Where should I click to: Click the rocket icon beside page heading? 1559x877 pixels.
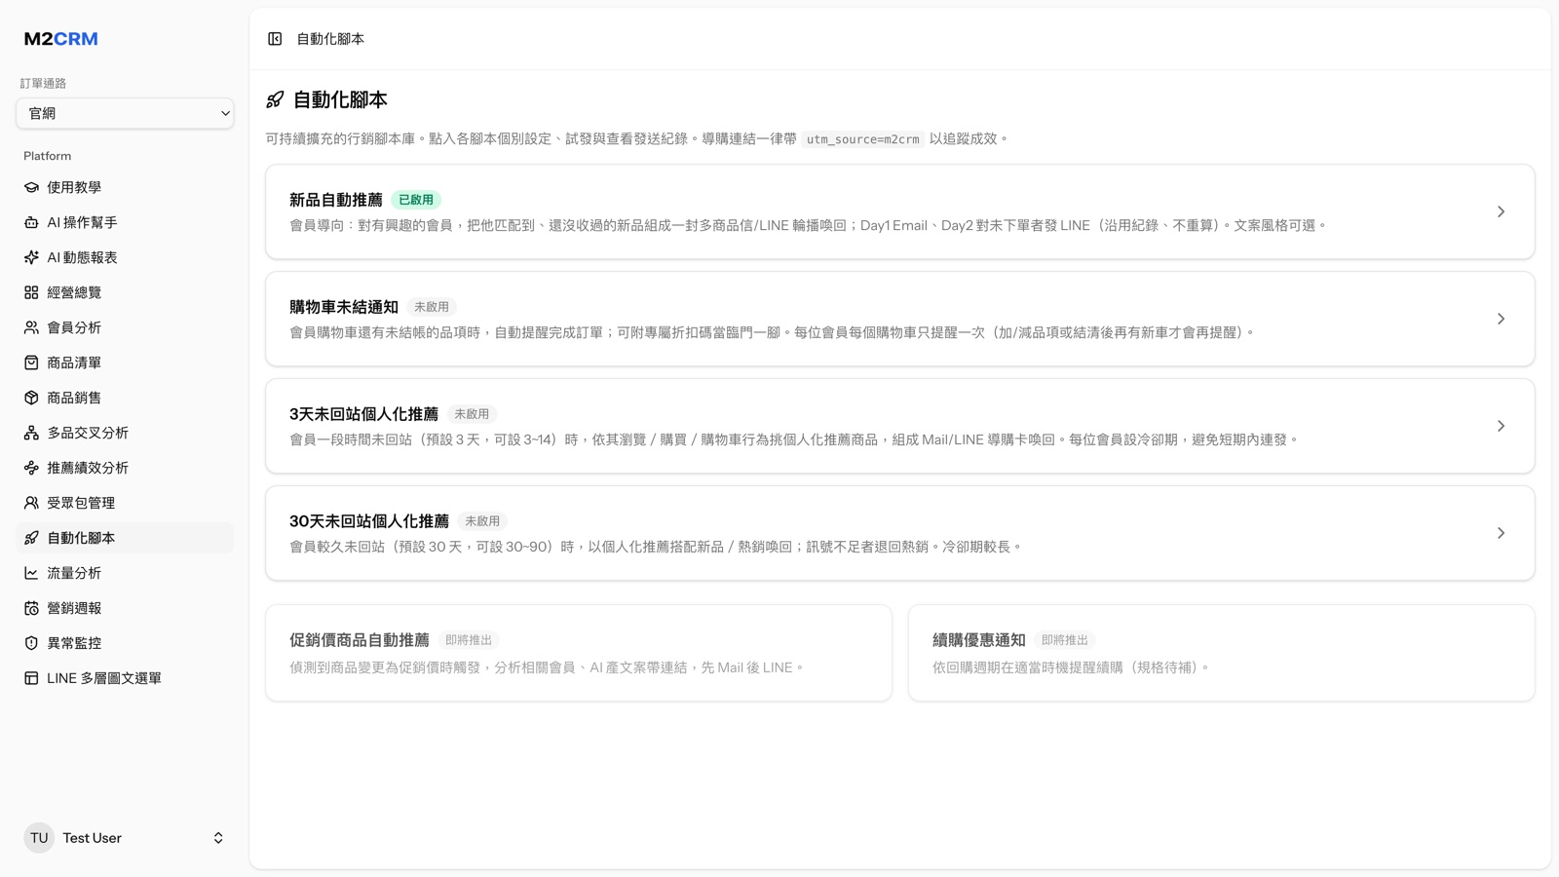275,99
